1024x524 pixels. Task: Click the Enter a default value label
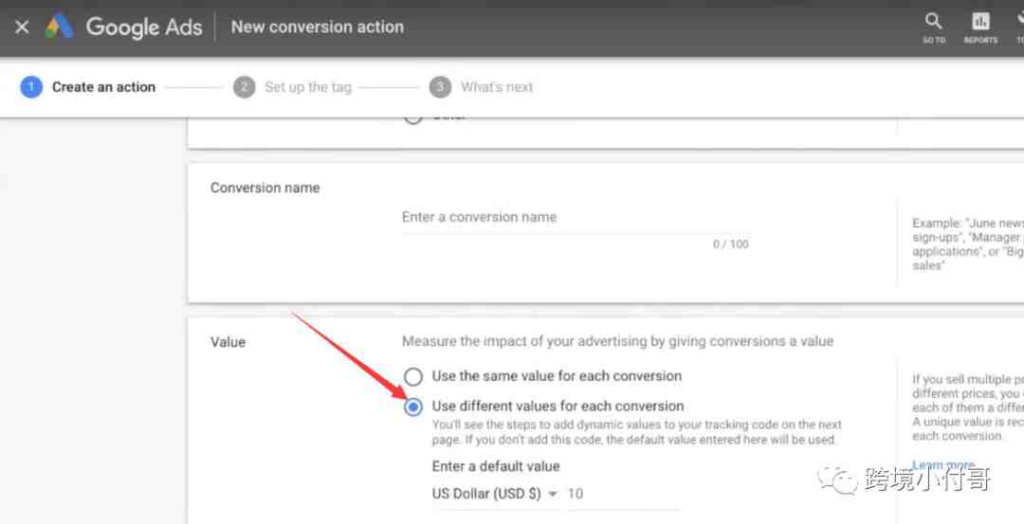point(496,466)
